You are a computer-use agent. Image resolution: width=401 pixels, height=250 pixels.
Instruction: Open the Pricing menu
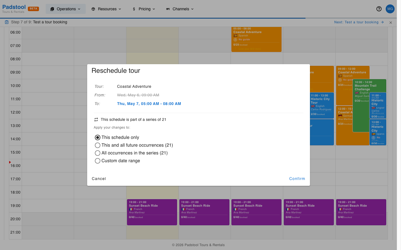pyautogui.click(x=144, y=9)
